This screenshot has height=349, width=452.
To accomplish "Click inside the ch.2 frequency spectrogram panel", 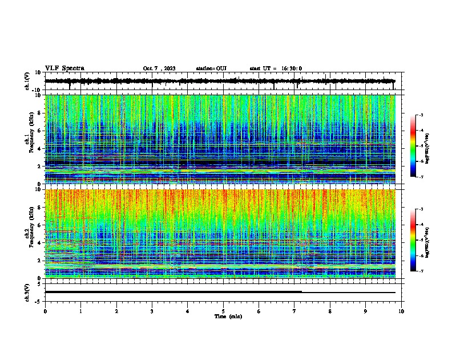I will (220, 234).
